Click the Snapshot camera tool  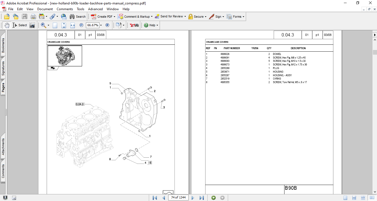pyautogui.click(x=32, y=25)
